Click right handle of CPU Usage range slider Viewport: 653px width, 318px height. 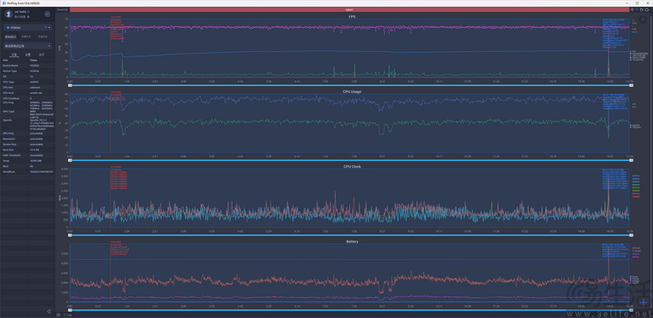631,160
